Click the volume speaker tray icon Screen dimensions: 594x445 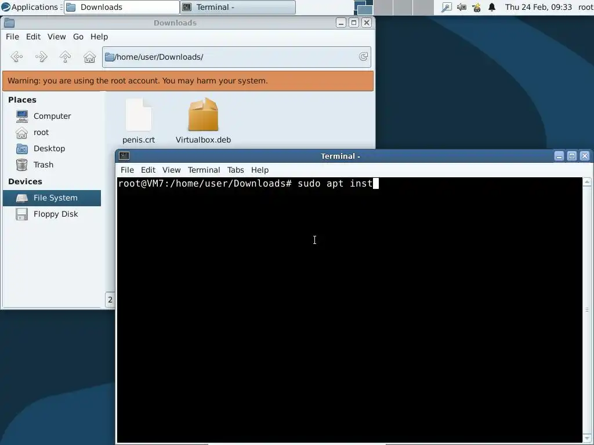point(461,7)
